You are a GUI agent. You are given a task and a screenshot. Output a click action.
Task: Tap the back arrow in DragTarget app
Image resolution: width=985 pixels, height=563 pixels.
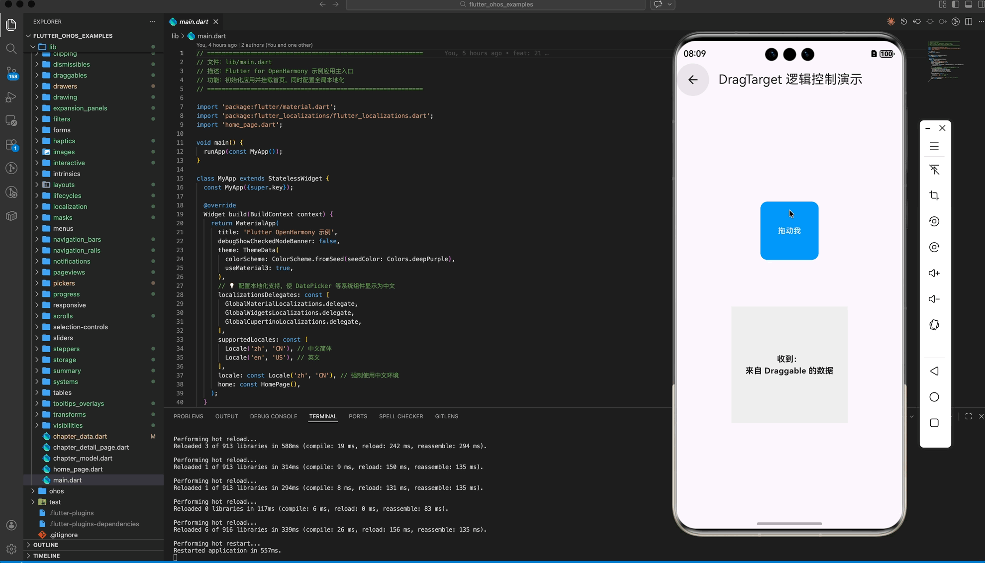(x=692, y=80)
